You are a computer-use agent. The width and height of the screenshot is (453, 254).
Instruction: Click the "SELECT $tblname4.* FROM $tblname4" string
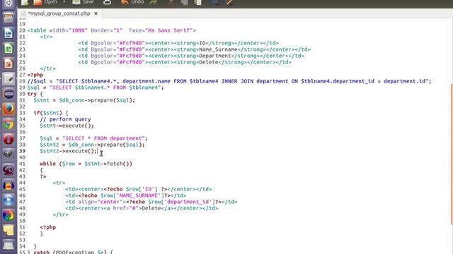point(105,87)
